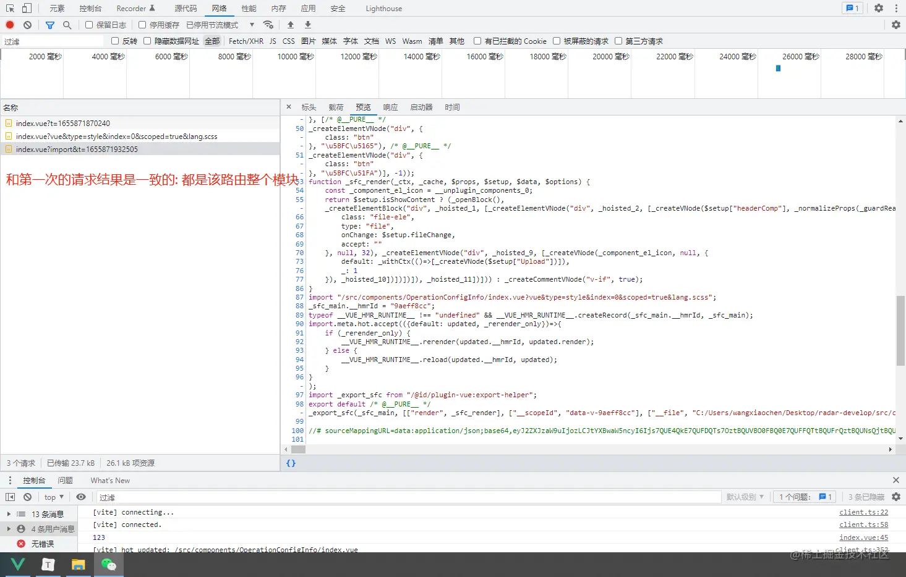Open the top context dropdown in console
Image resolution: width=906 pixels, height=577 pixels.
pyautogui.click(x=54, y=497)
